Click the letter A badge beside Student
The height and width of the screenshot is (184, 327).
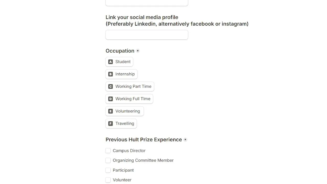point(110,62)
